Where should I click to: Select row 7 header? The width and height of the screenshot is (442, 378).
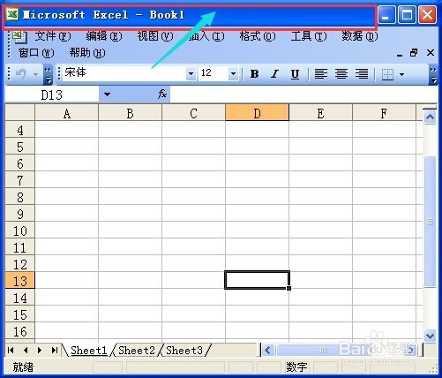pyautogui.click(x=20, y=180)
